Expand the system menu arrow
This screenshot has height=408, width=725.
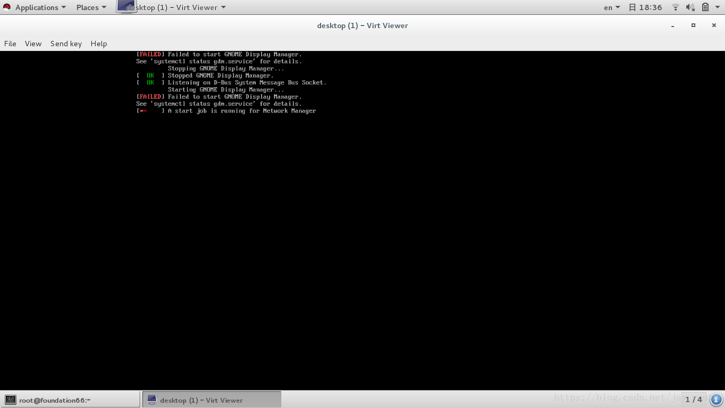pos(717,7)
